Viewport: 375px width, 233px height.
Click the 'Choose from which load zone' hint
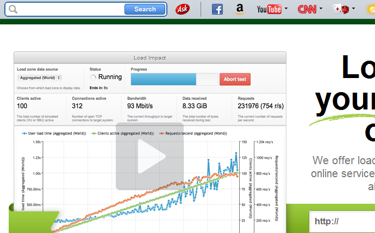coord(49,88)
